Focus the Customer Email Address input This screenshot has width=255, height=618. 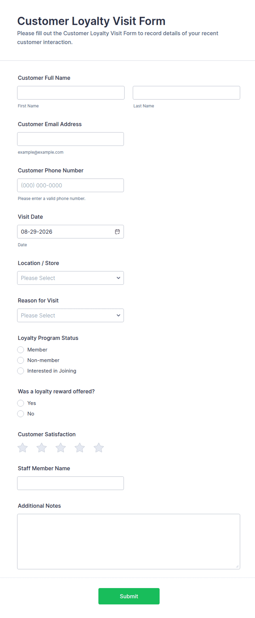pos(70,139)
